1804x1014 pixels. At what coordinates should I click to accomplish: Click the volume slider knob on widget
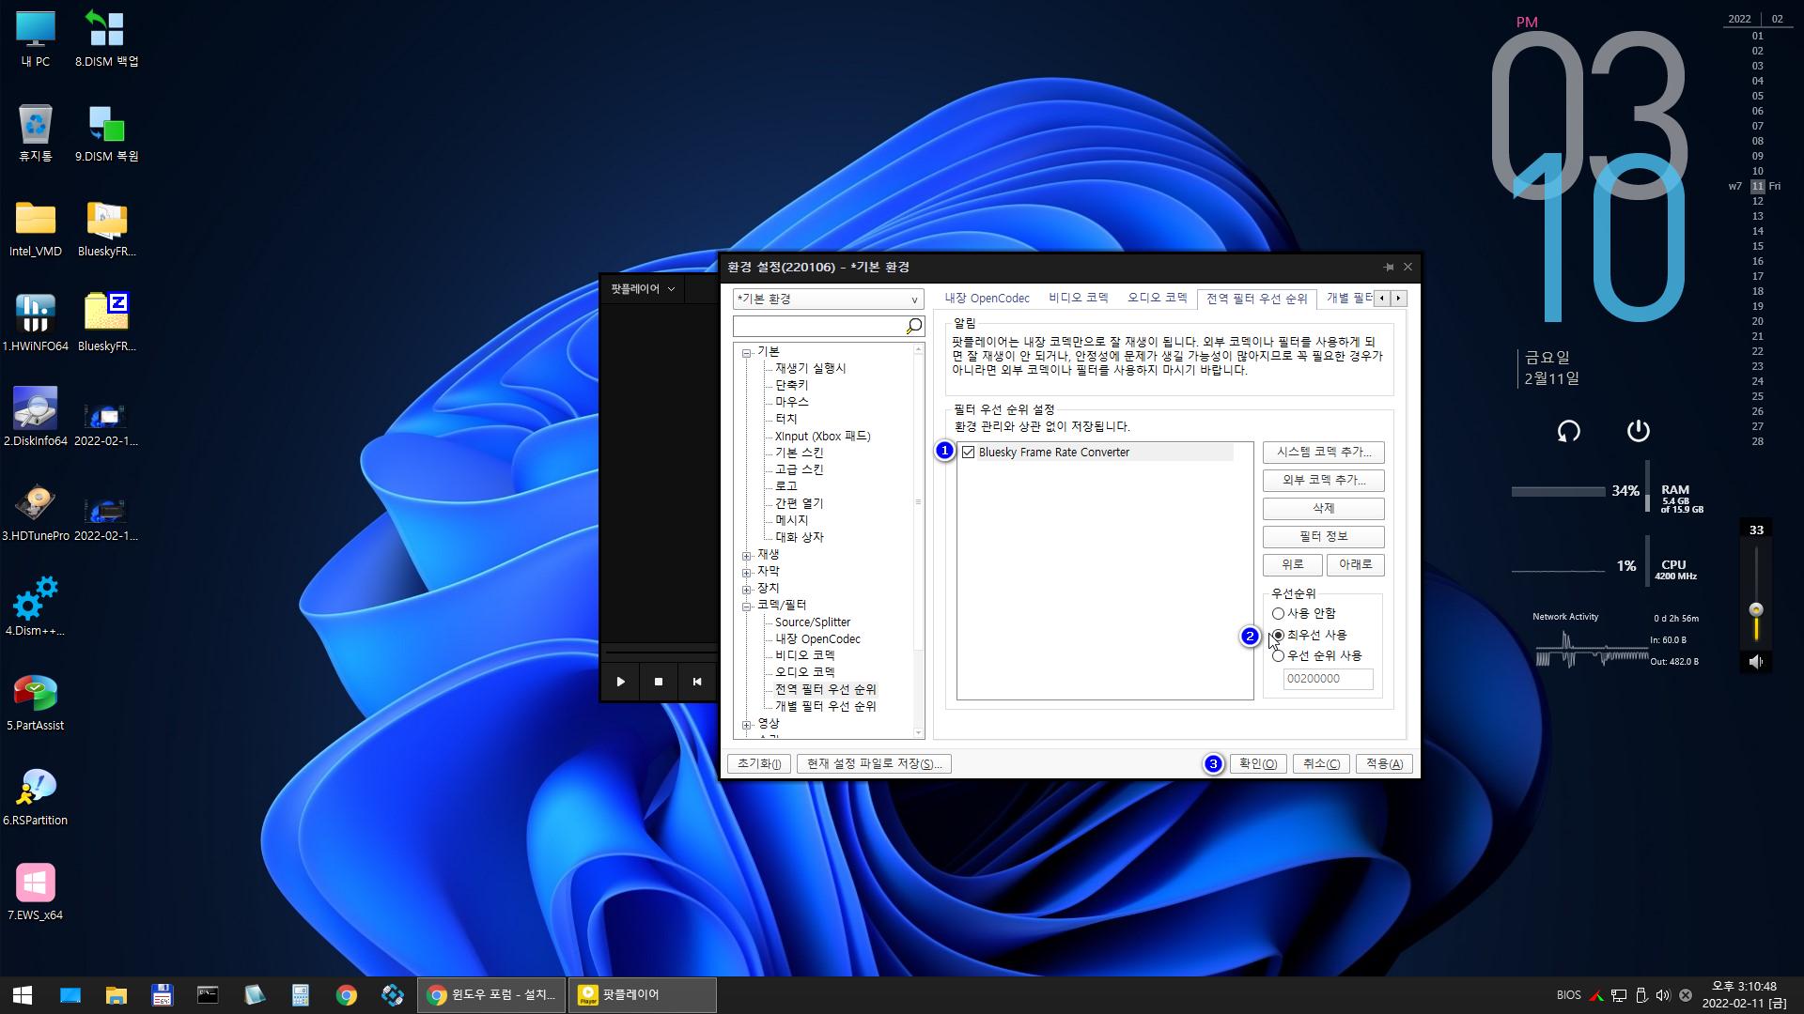click(1756, 610)
